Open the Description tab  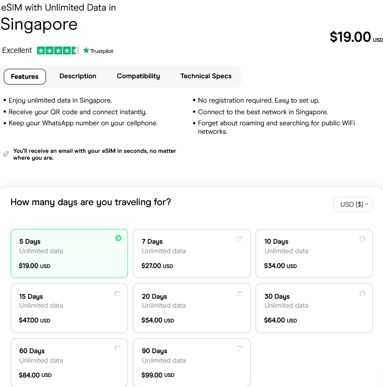[78, 76]
